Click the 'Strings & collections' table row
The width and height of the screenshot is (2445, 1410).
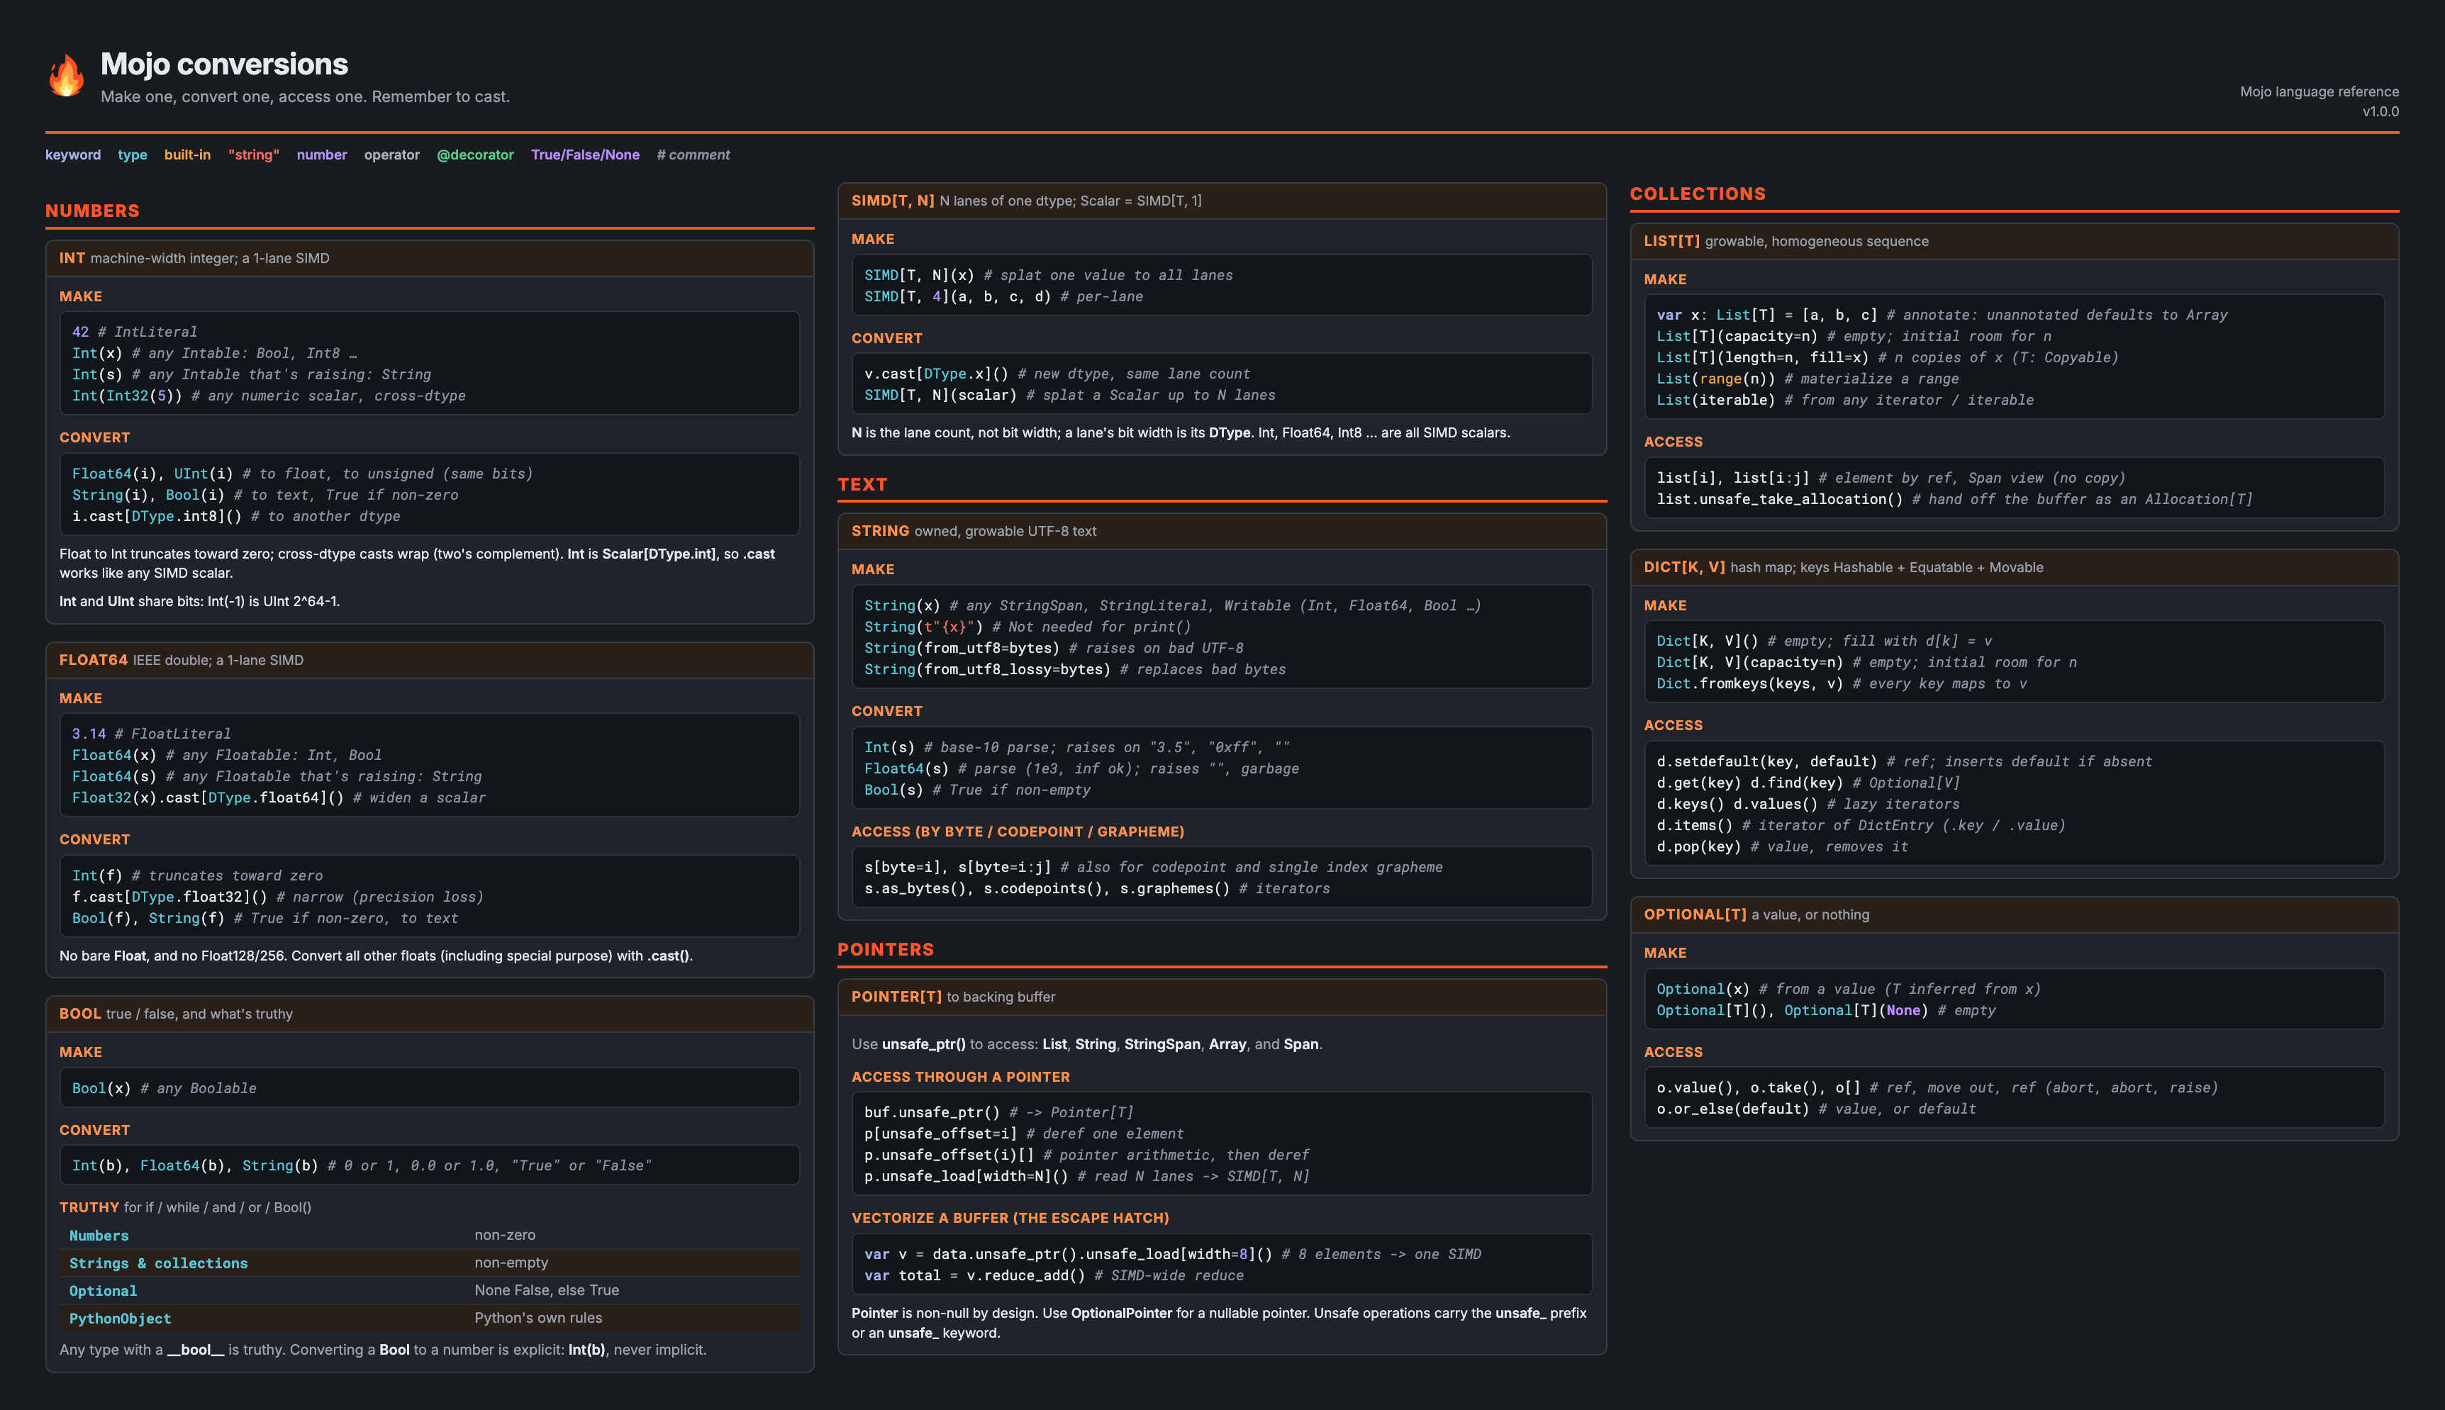[x=429, y=1263]
